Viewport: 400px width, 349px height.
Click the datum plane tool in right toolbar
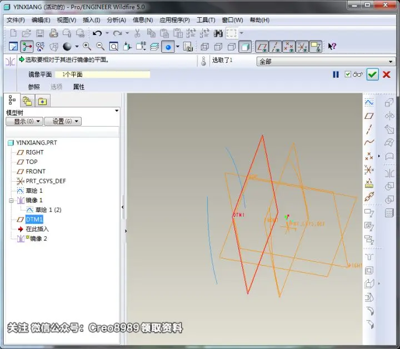coord(369,116)
